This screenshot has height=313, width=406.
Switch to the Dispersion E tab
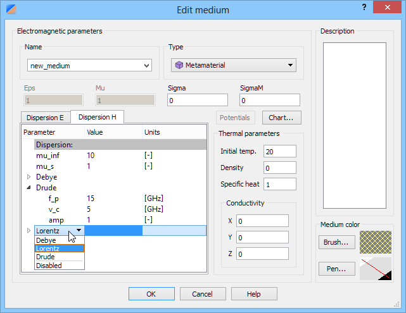point(46,118)
